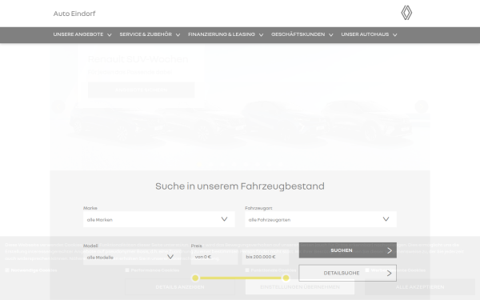
Task: Show the next carousel slide
Action: click(422, 106)
